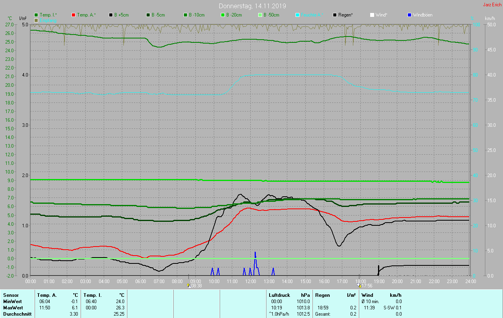Click the white Wind legend square

[372, 15]
